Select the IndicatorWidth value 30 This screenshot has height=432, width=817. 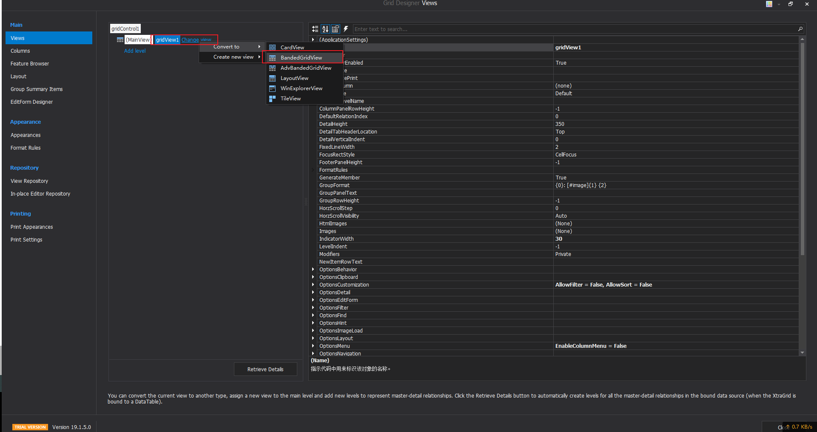558,239
